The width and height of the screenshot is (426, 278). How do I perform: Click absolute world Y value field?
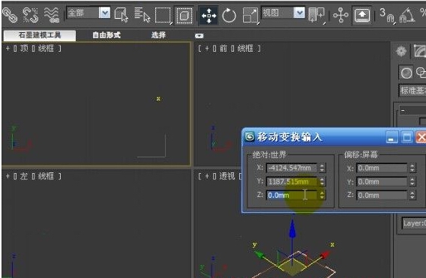pos(291,181)
